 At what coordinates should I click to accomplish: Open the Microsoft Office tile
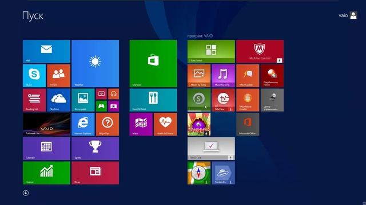[x=248, y=124]
